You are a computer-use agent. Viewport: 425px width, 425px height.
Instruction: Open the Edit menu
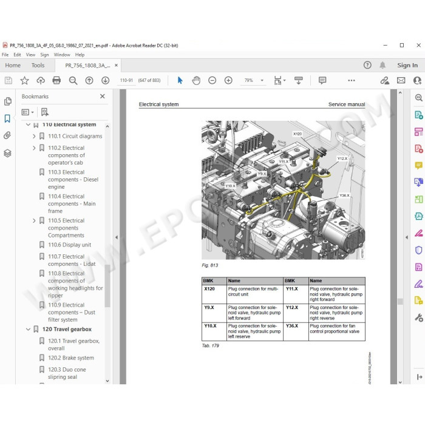[18, 55]
